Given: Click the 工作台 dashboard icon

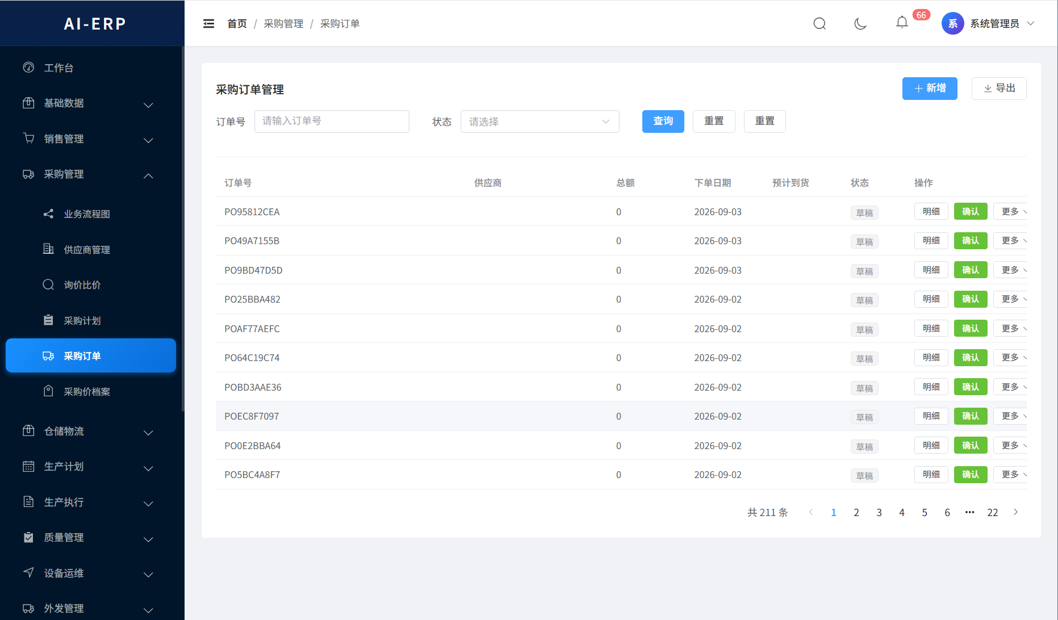Looking at the screenshot, I should [28, 68].
